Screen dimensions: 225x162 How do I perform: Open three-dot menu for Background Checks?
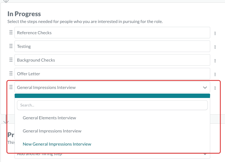pyautogui.click(x=215, y=61)
